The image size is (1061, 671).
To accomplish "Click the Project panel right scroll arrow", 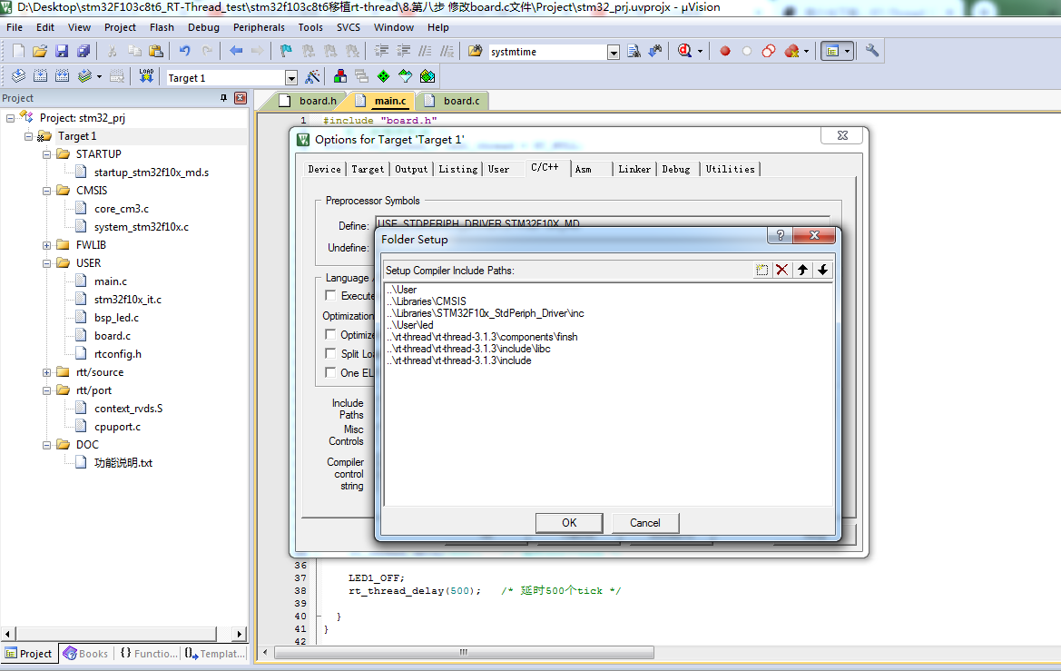I will 239,635.
